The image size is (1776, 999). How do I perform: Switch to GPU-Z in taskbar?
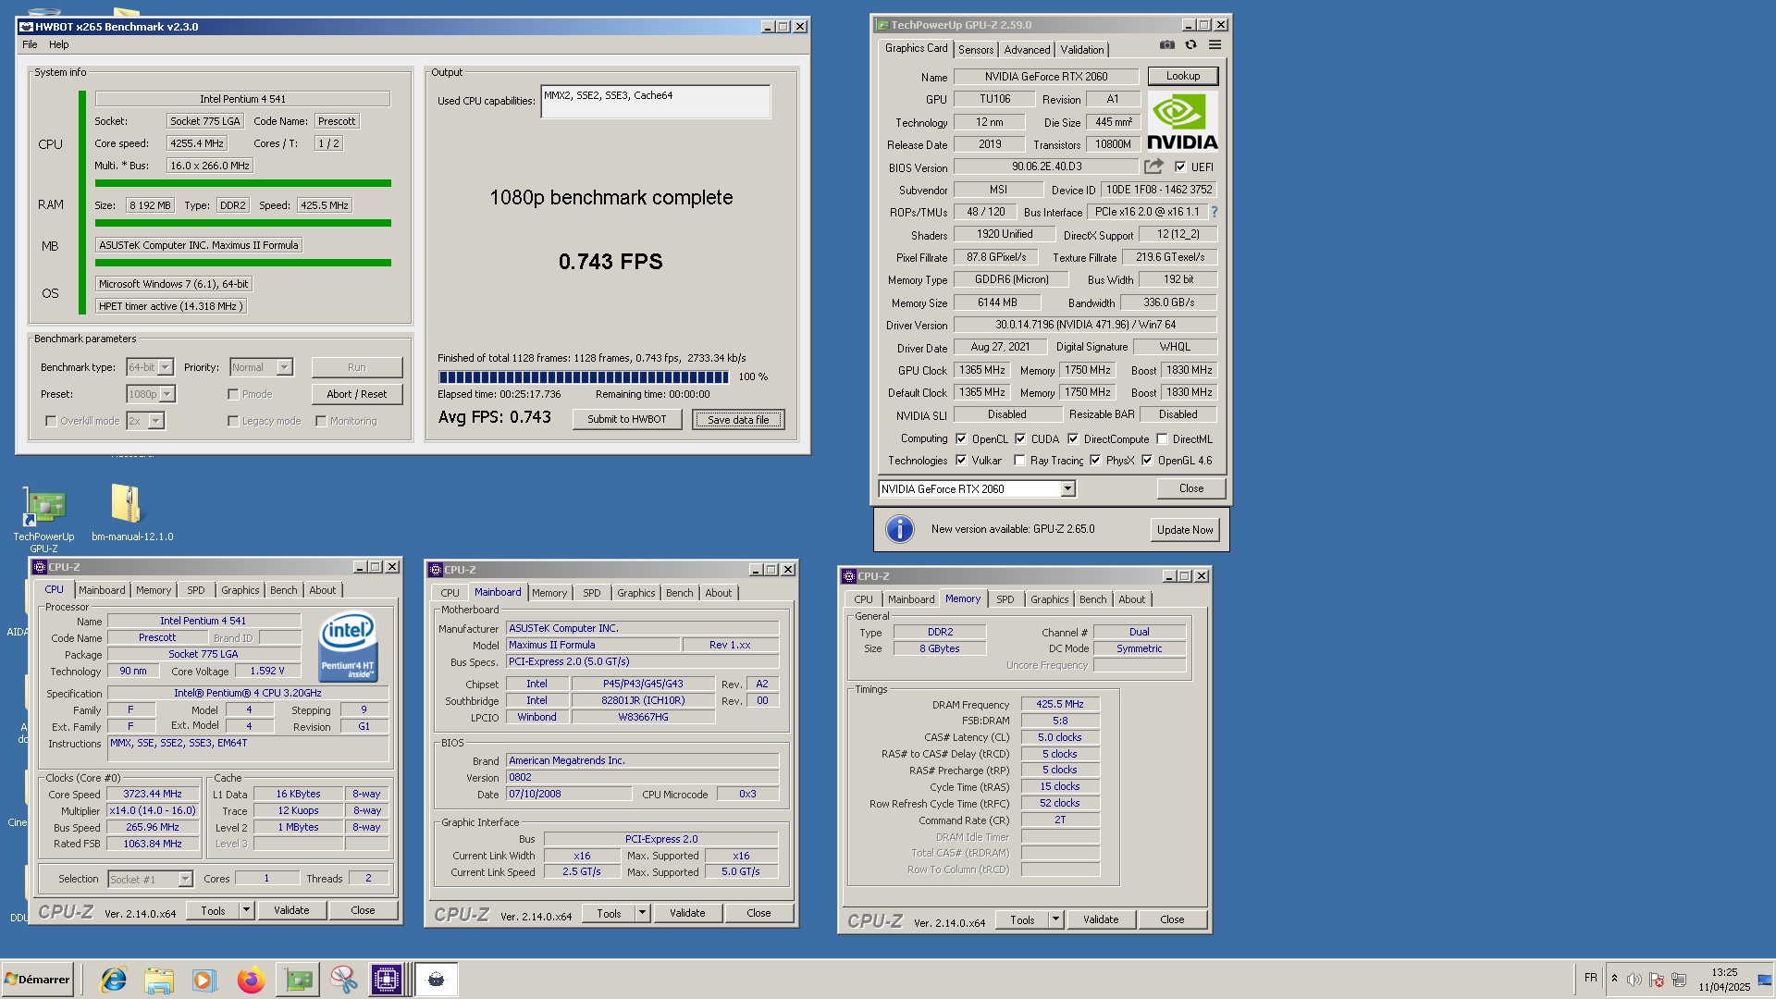pyautogui.click(x=298, y=980)
